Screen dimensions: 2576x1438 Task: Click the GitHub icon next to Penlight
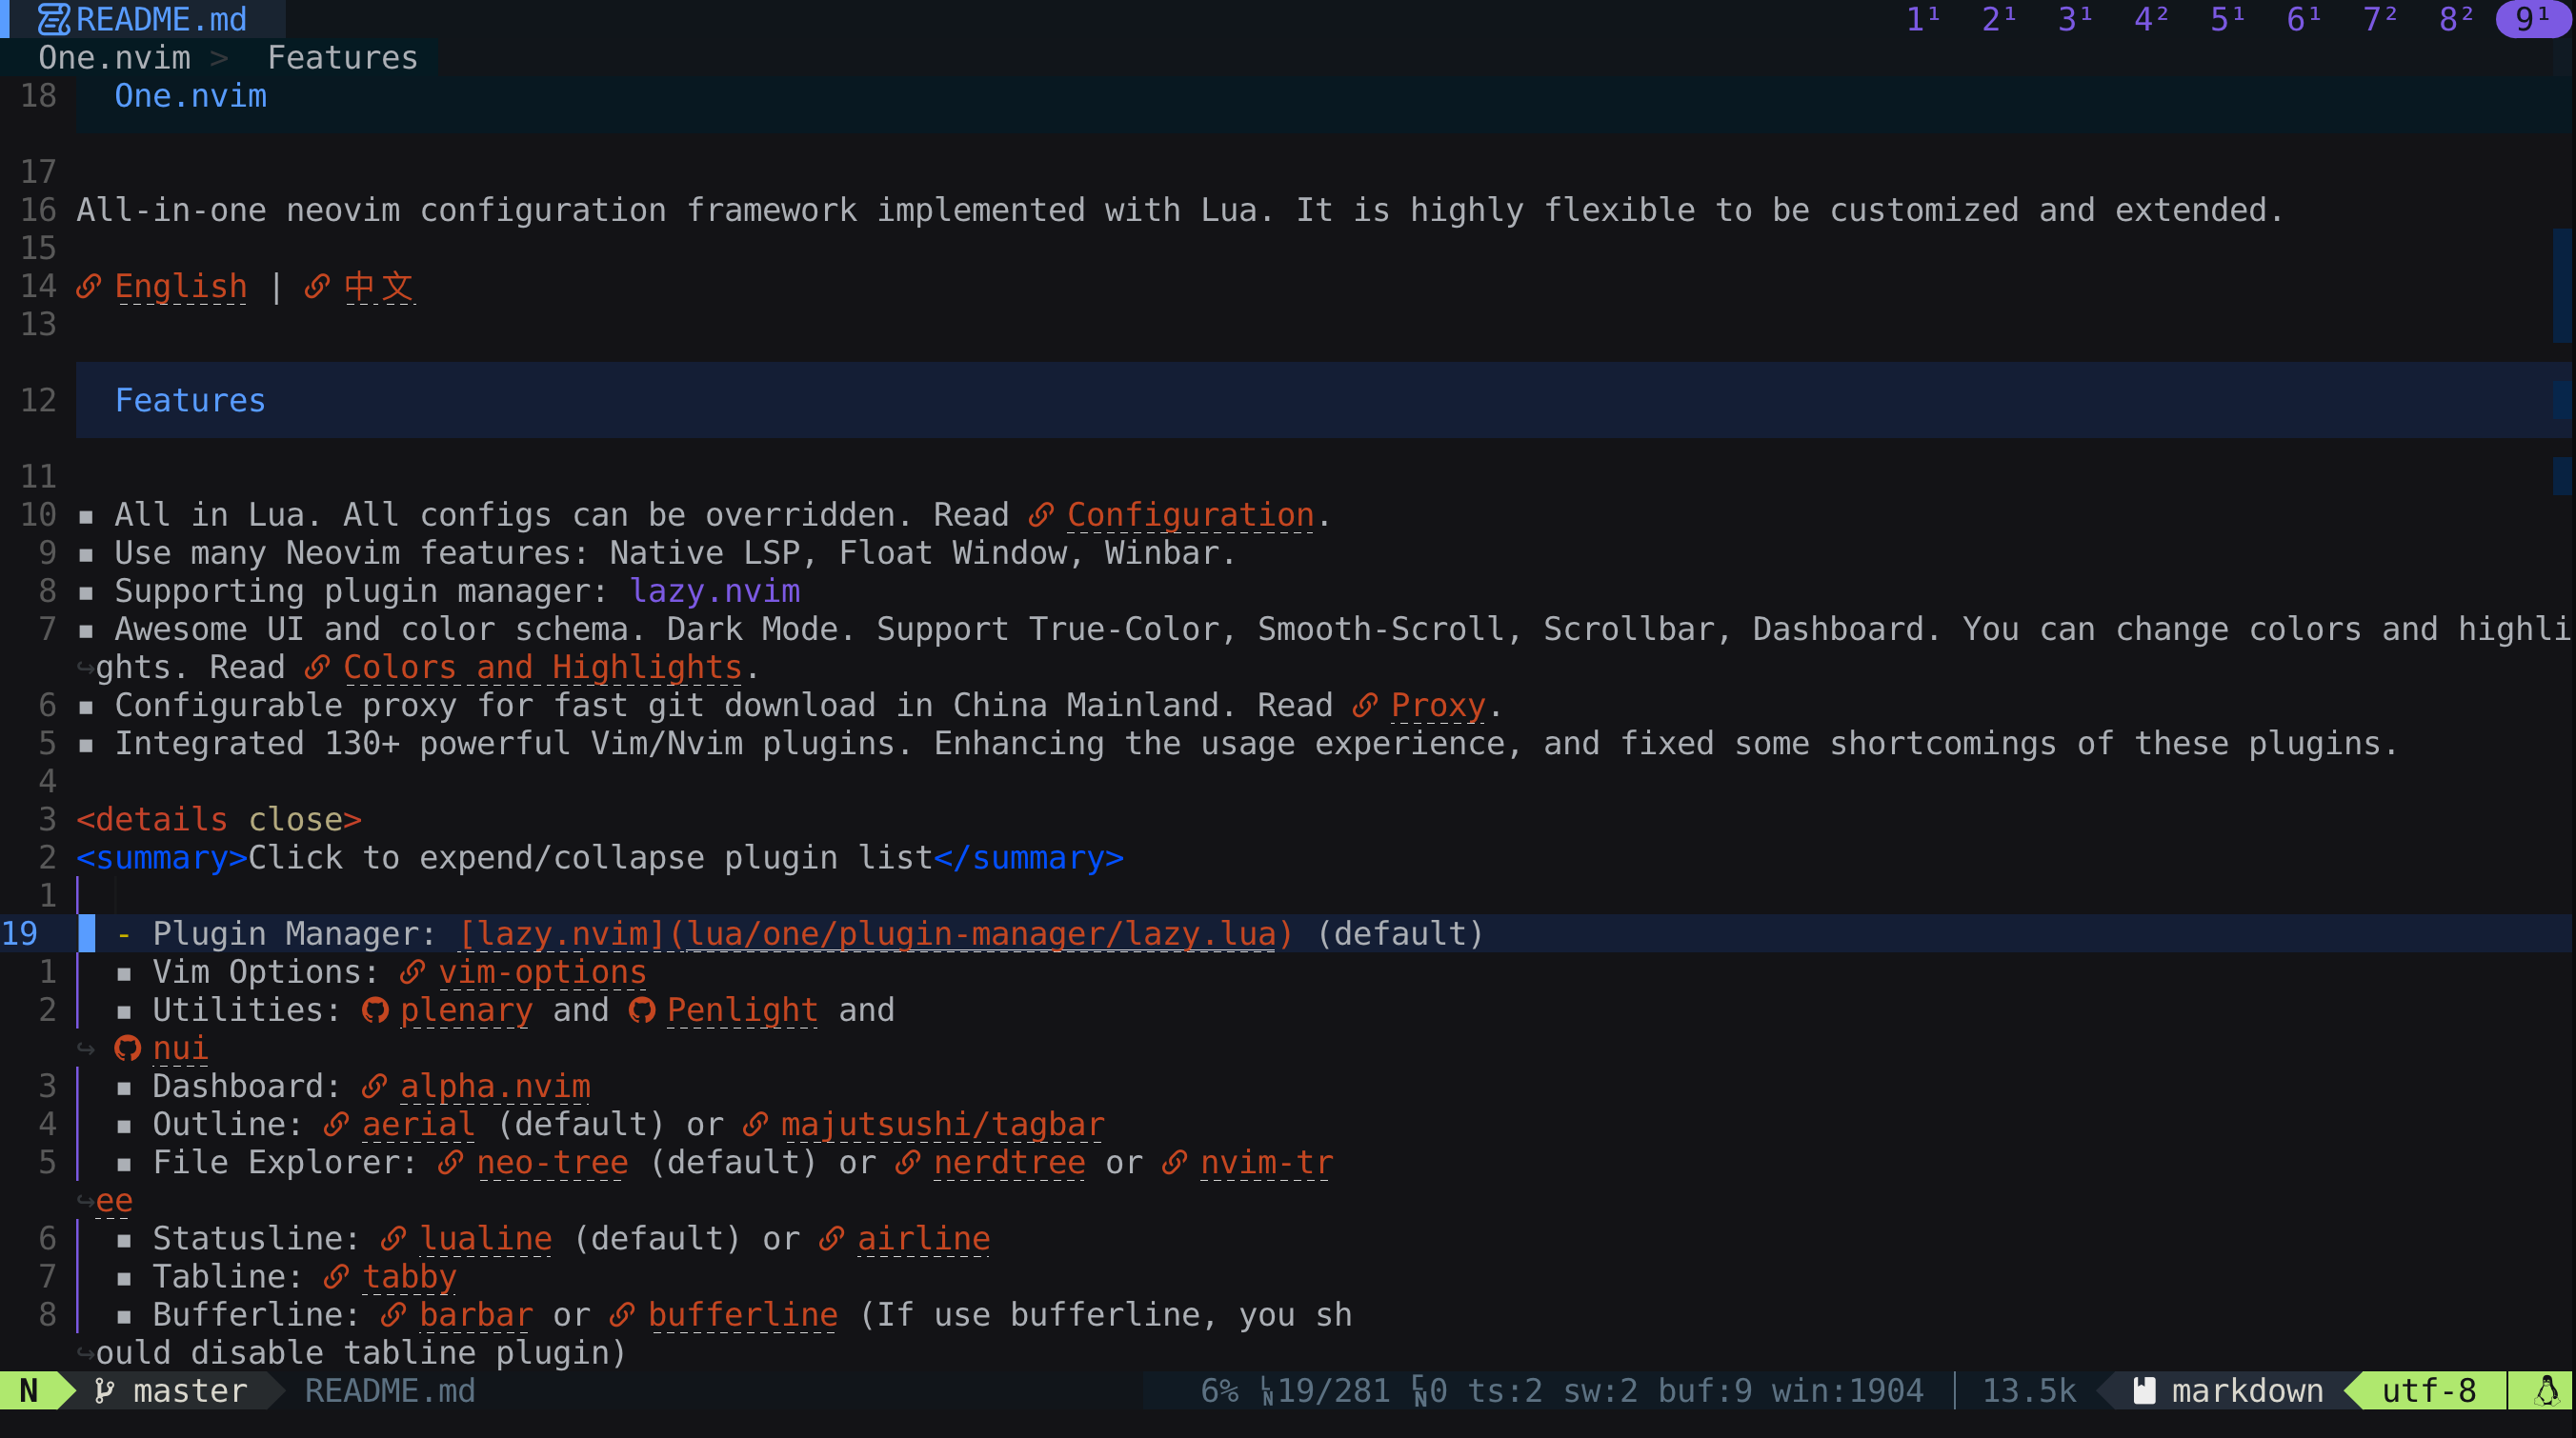pyautogui.click(x=642, y=1009)
